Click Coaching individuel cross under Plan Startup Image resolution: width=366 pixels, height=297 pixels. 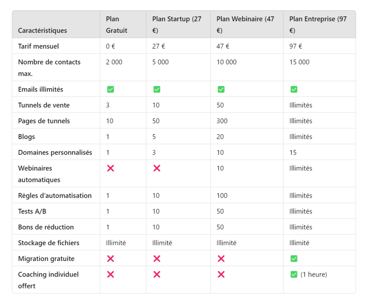tap(157, 274)
